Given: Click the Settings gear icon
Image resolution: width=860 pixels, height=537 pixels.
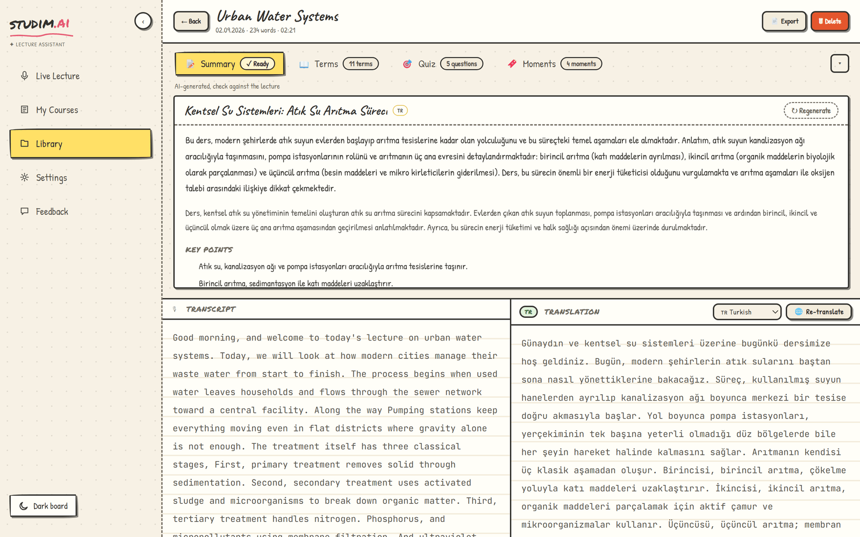Looking at the screenshot, I should coord(24,177).
